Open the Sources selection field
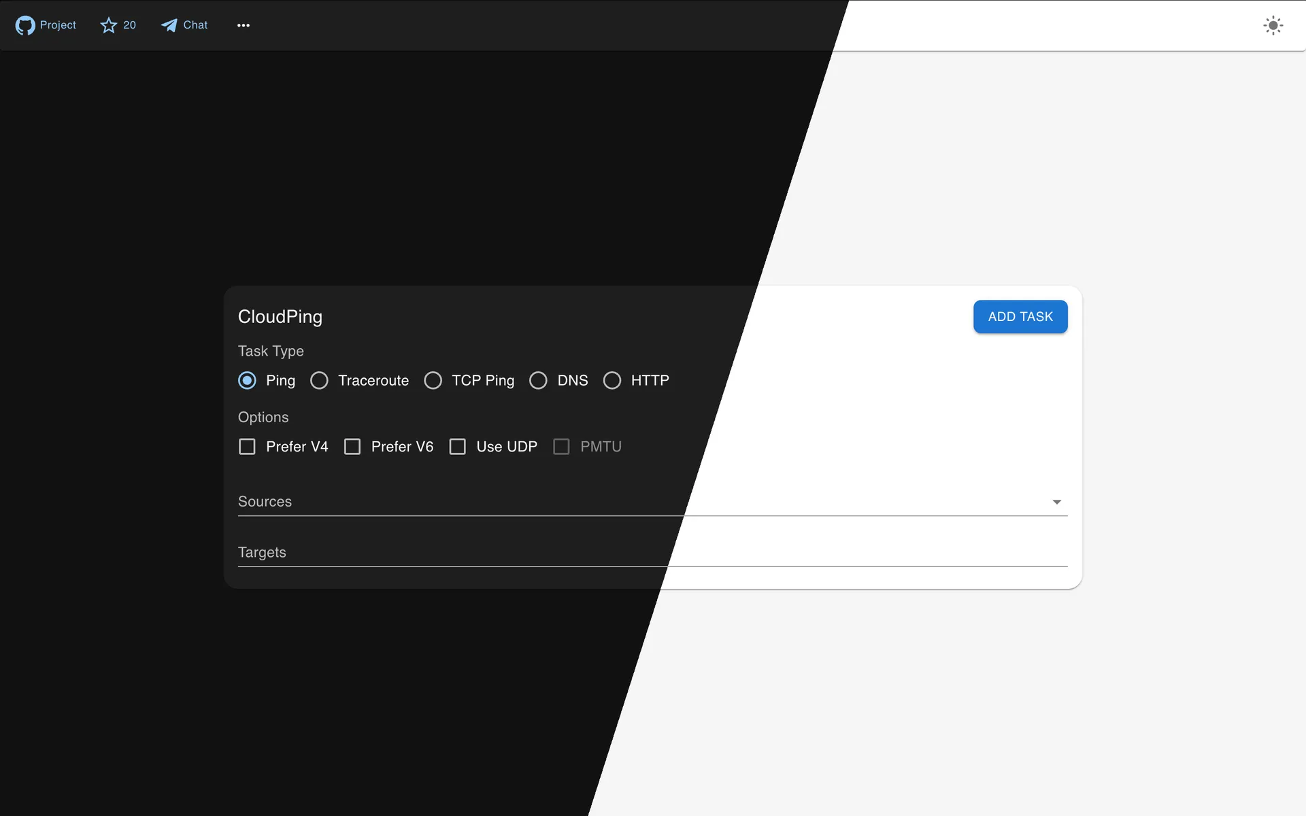Image resolution: width=1306 pixels, height=816 pixels. [x=612, y=502]
